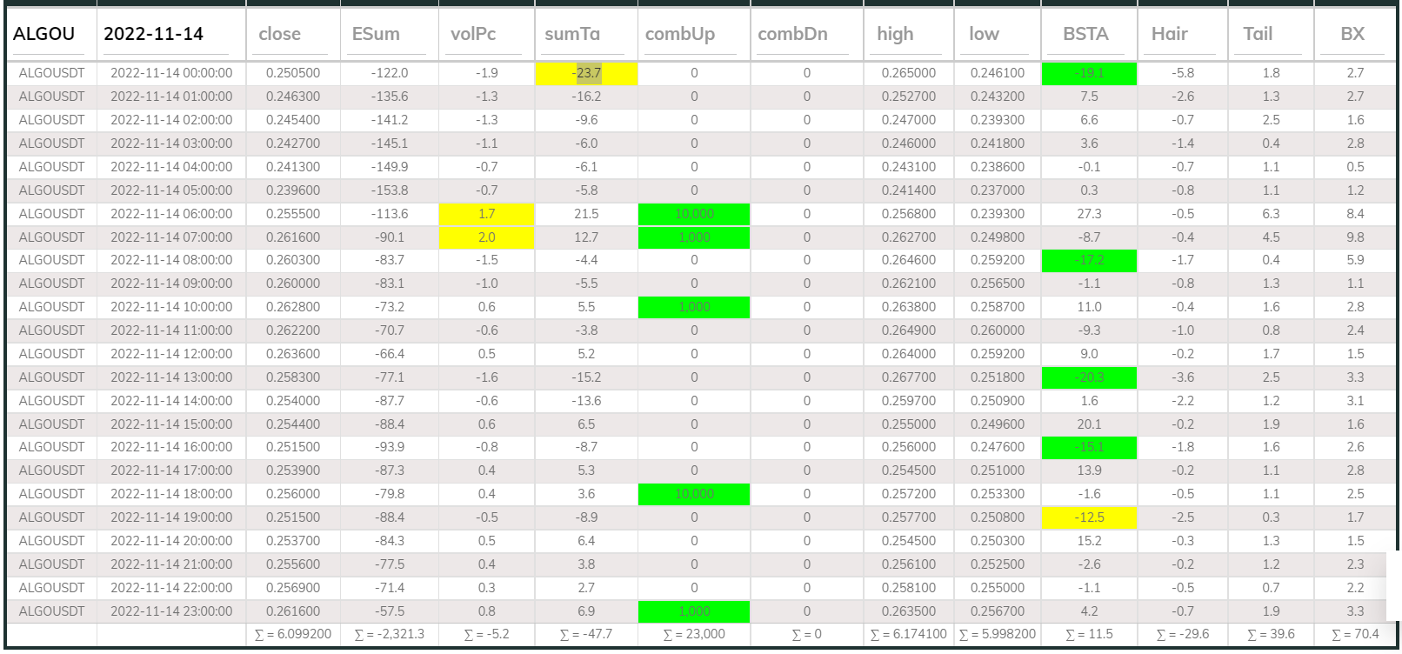Click the ESum total -2,321.3
Image resolution: width=1402 pixels, height=654 pixels.
389,635
